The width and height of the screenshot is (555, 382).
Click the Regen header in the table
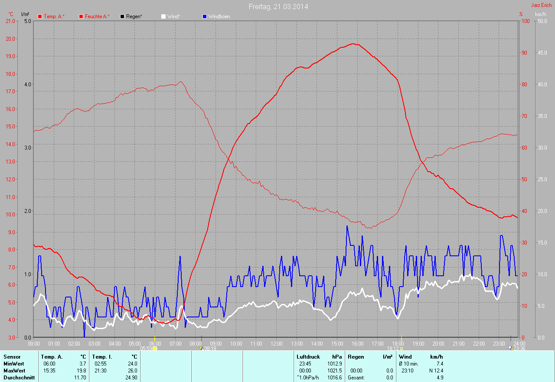tap(356, 357)
